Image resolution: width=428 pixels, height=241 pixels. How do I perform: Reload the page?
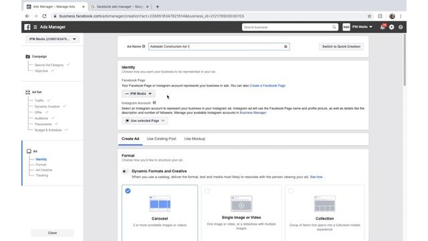[44, 16]
